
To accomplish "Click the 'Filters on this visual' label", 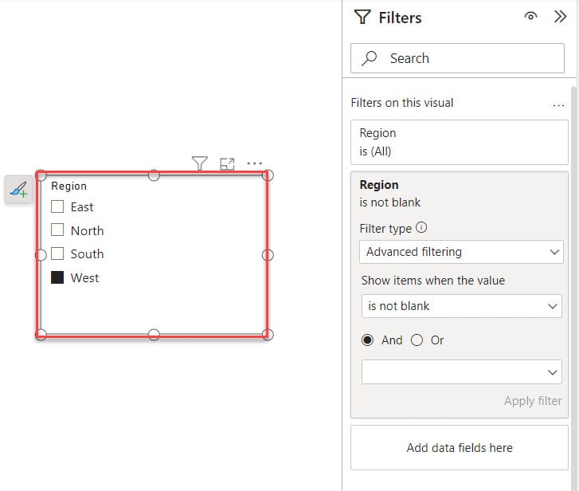I will (401, 103).
